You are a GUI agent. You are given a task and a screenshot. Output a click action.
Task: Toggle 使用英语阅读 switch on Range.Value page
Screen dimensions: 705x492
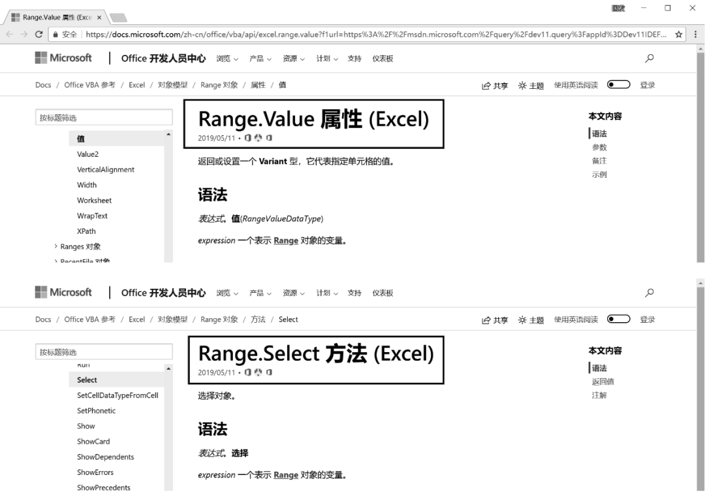pyautogui.click(x=618, y=84)
